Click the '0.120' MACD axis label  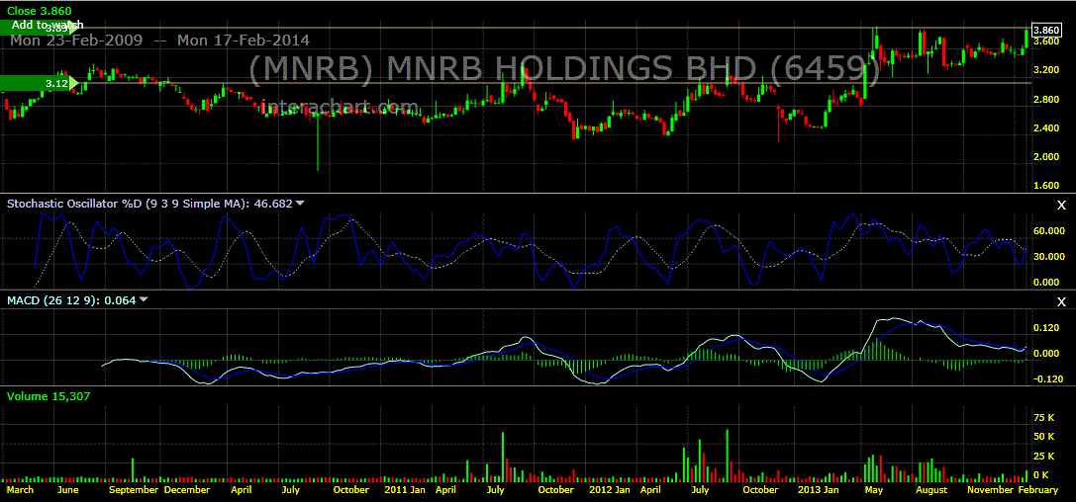(x=1048, y=328)
